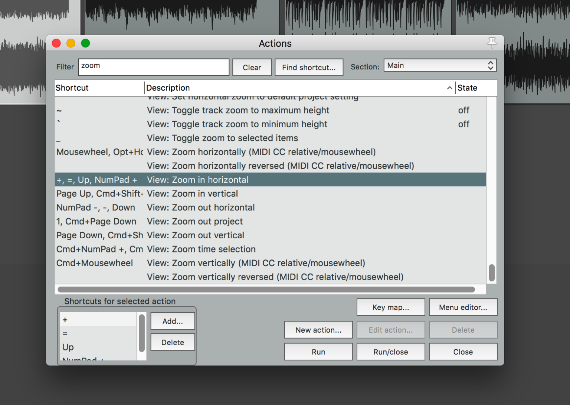This screenshot has width=570, height=405.
Task: Select the 'View: Zoom out project' action
Action: [194, 221]
